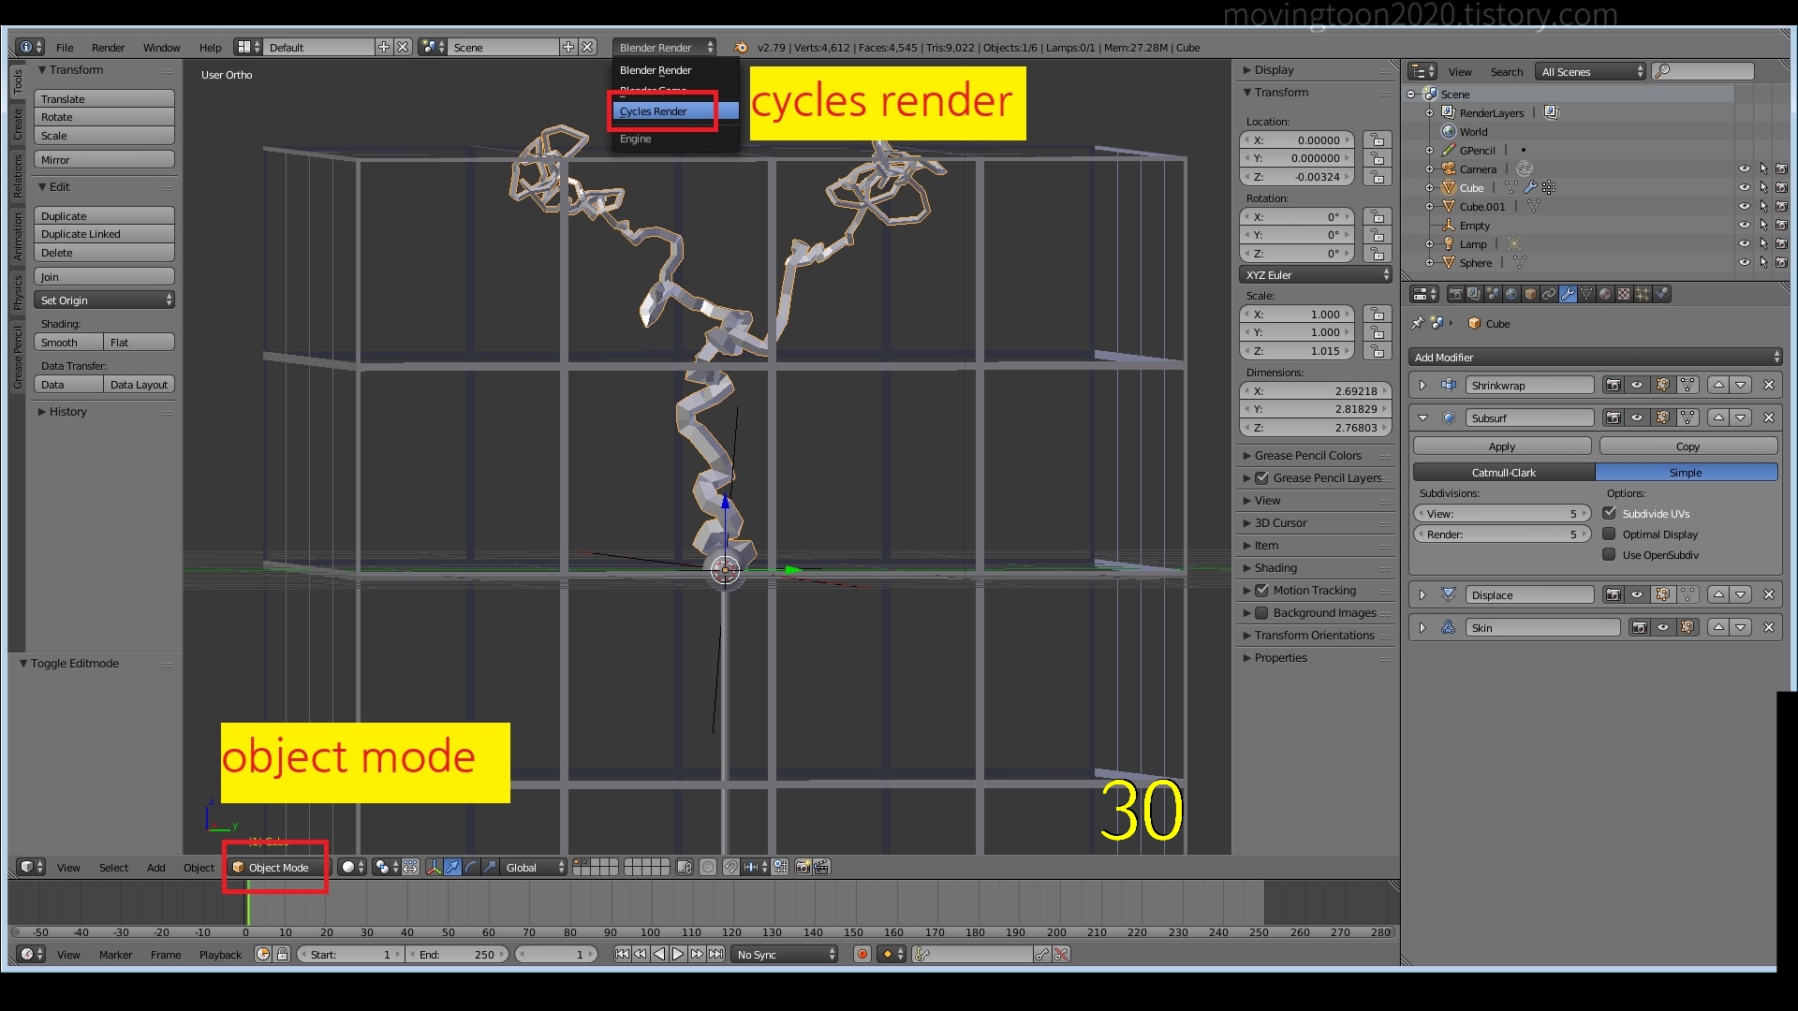The width and height of the screenshot is (1798, 1011).
Task: Toggle the Cube visibility eye in outliner
Action: (x=1744, y=187)
